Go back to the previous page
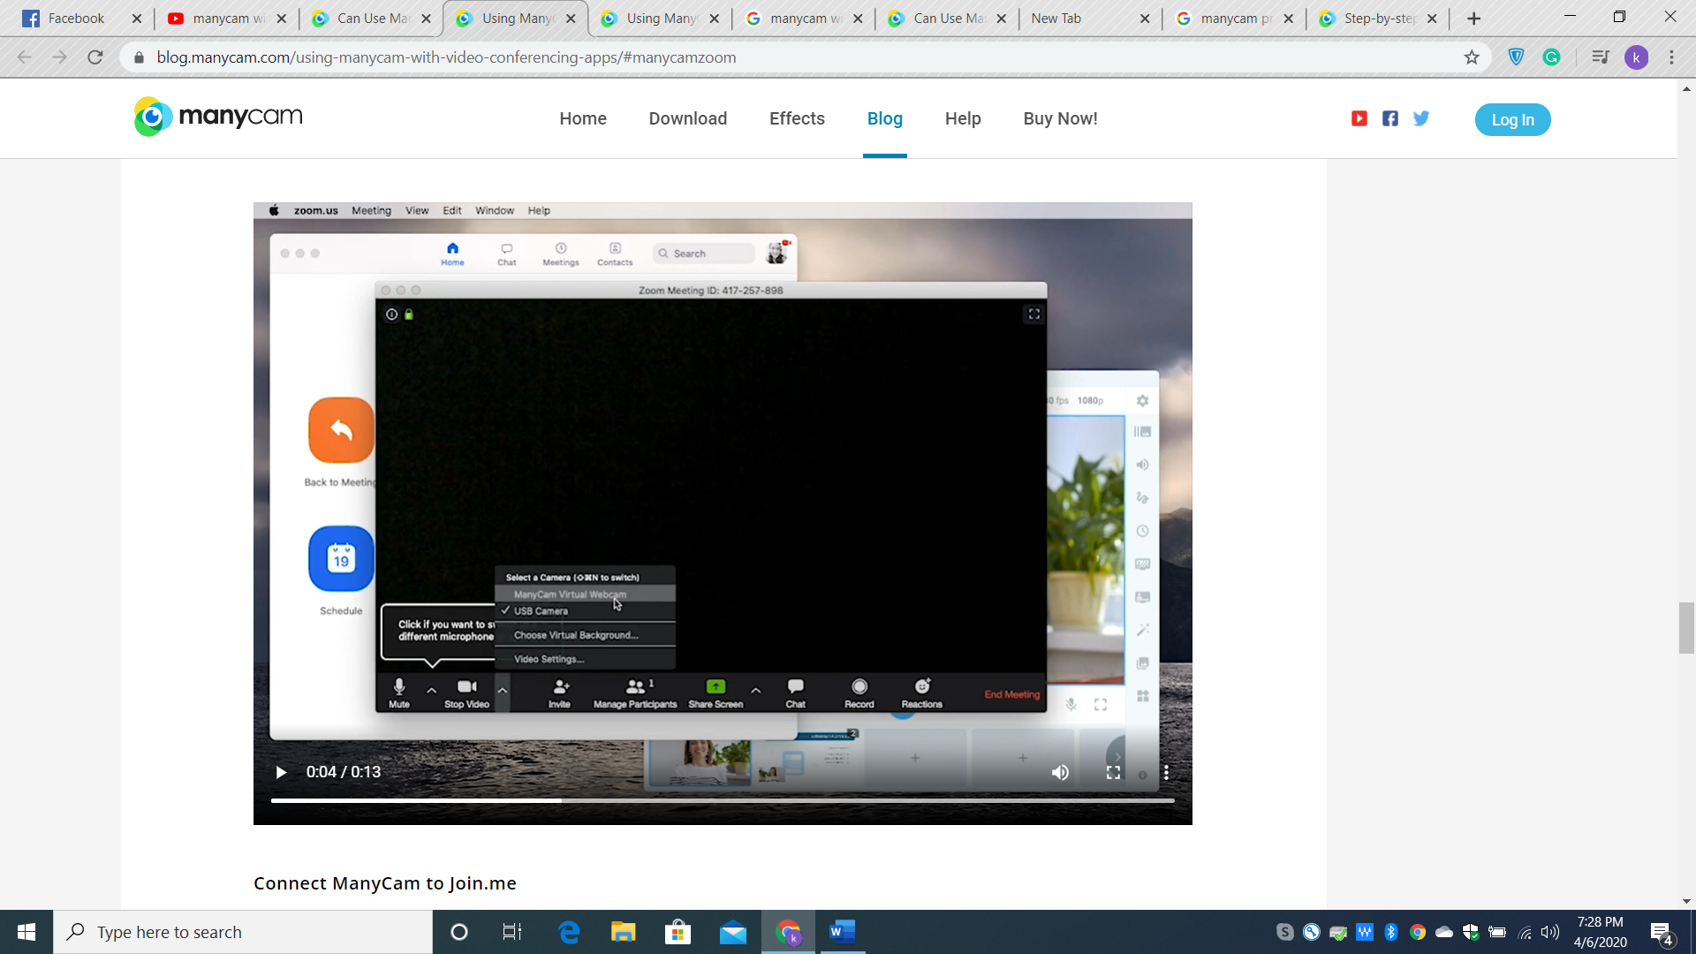This screenshot has height=954, width=1696. [25, 57]
